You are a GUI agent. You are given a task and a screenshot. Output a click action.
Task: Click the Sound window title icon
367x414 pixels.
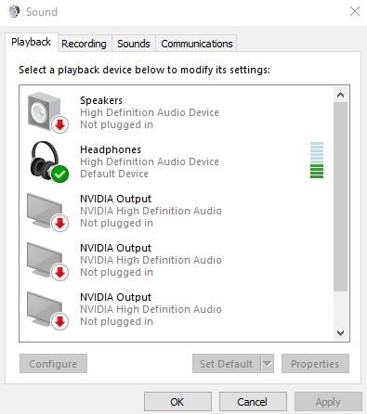click(14, 12)
